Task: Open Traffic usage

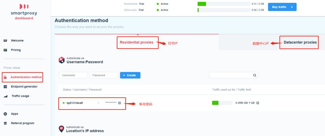Action: pos(20,96)
